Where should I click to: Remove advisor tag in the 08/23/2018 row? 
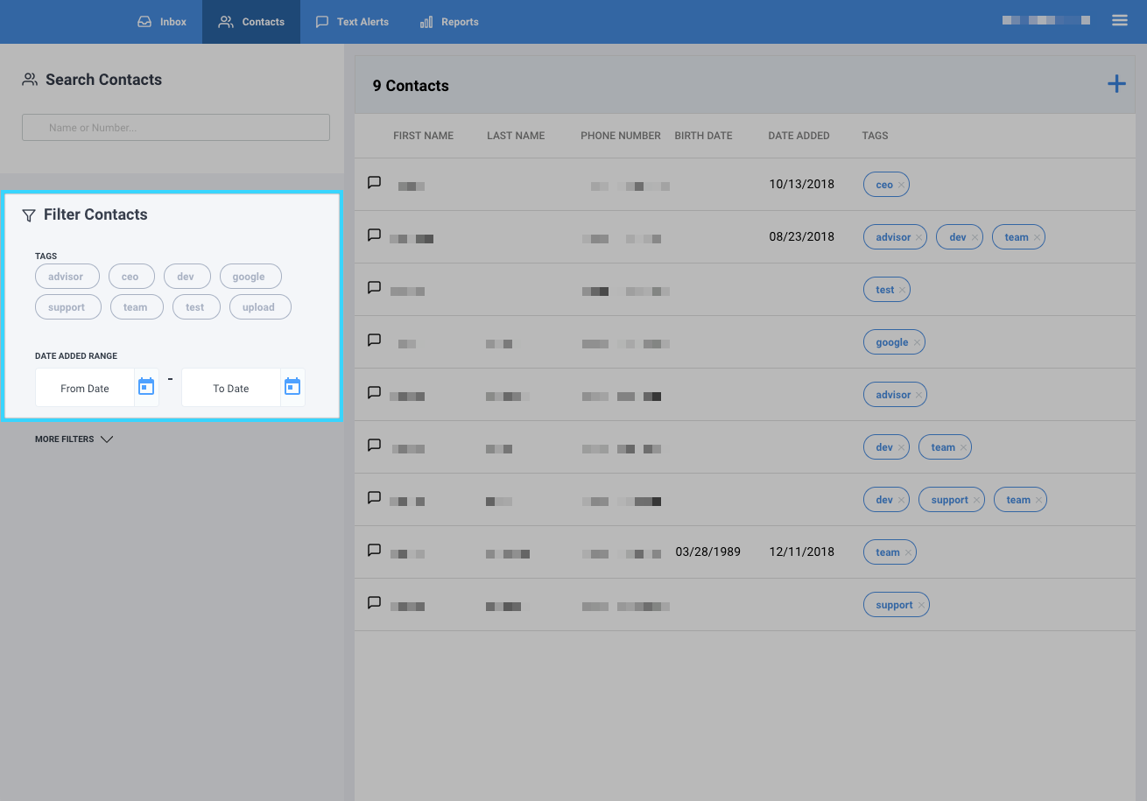click(918, 238)
